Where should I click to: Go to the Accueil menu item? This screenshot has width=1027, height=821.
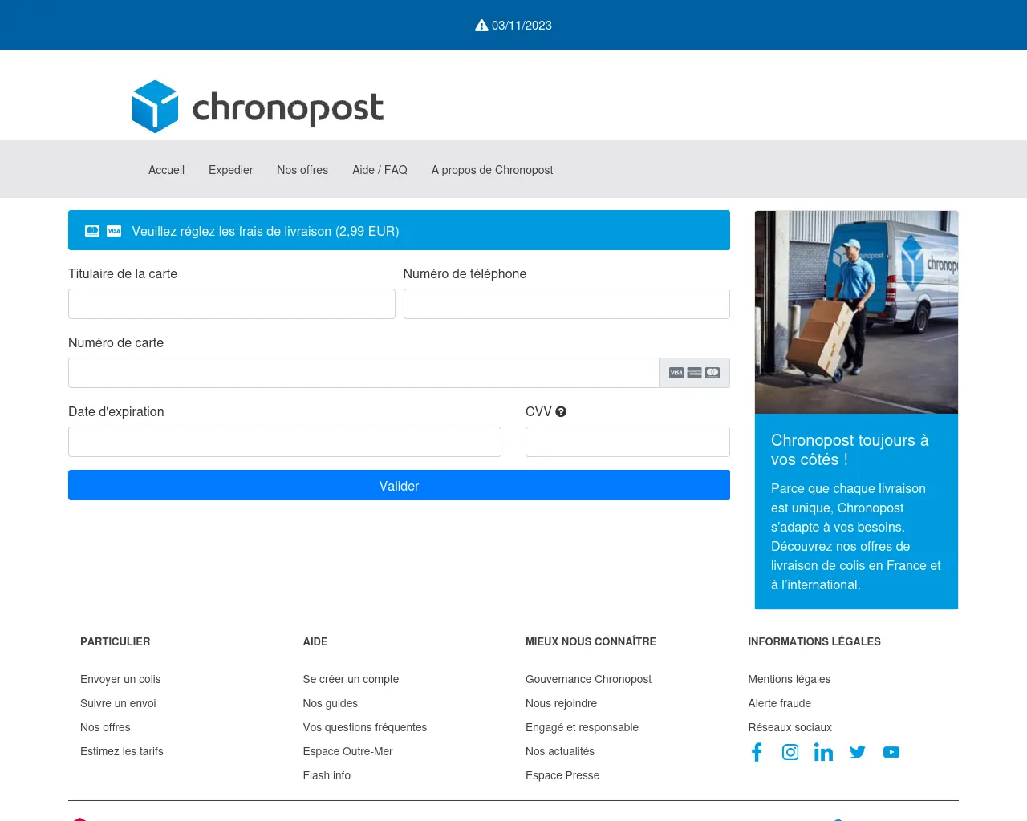166,170
